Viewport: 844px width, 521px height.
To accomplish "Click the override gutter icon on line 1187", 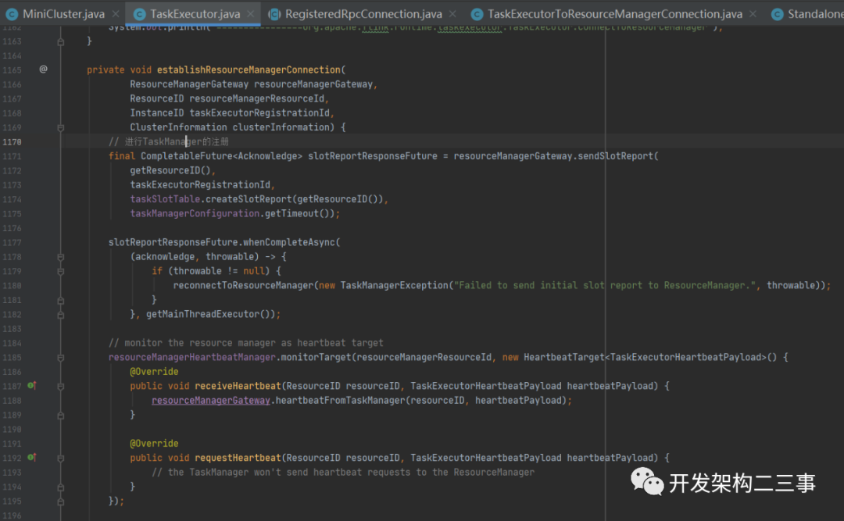I will (32, 385).
